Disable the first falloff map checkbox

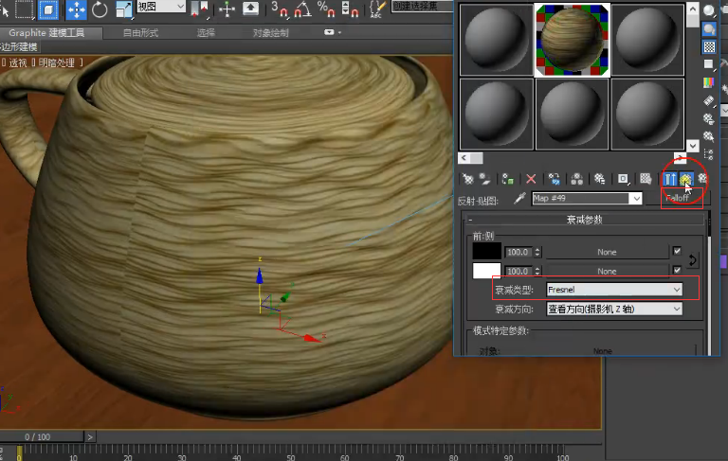coord(677,252)
